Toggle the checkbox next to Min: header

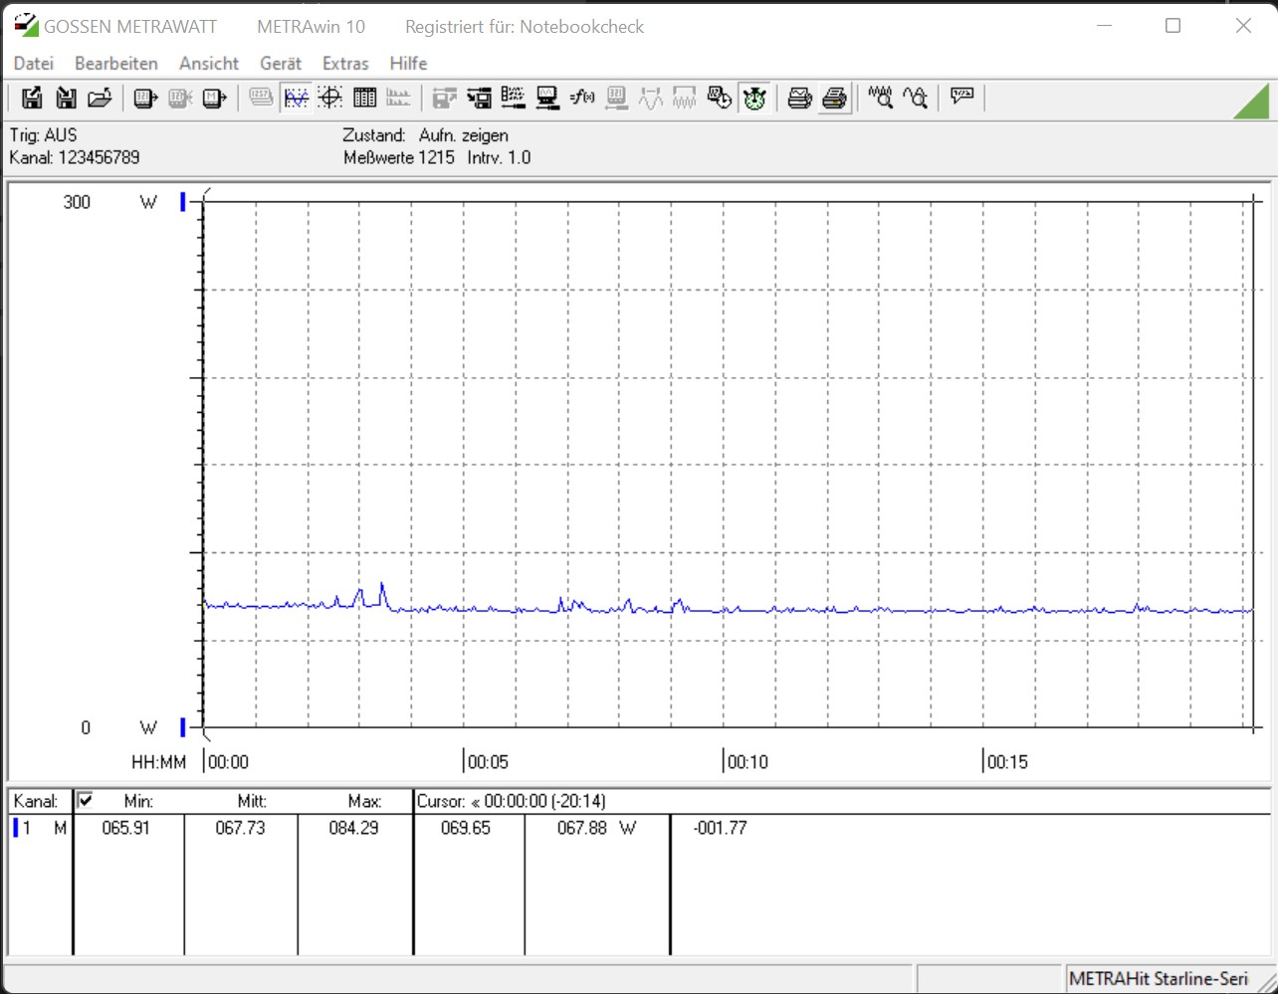(85, 799)
